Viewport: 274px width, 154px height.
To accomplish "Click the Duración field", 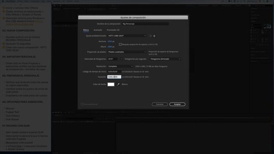I will [114, 77].
